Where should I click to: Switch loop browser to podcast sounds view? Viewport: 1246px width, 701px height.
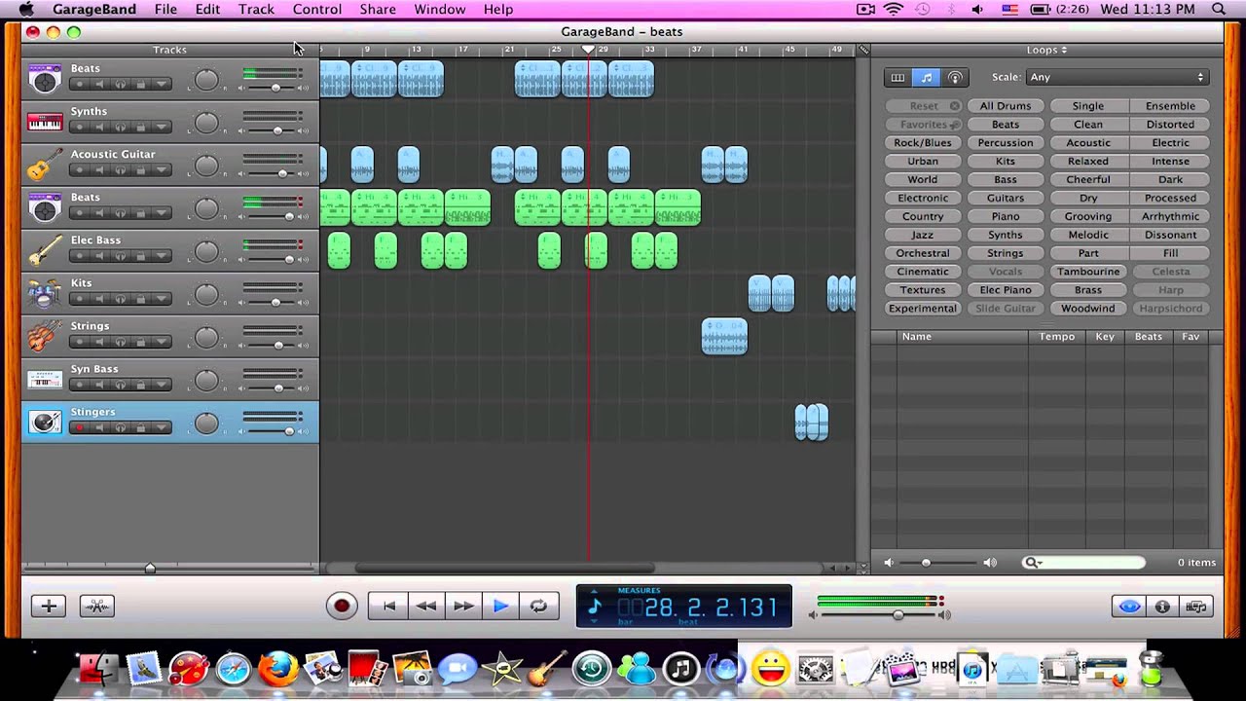click(x=955, y=77)
